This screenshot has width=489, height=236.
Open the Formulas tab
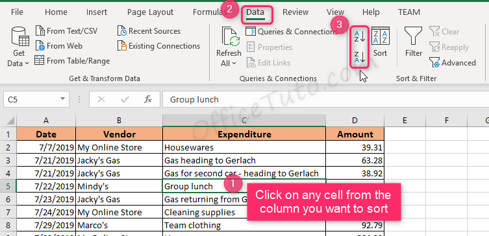(x=209, y=12)
